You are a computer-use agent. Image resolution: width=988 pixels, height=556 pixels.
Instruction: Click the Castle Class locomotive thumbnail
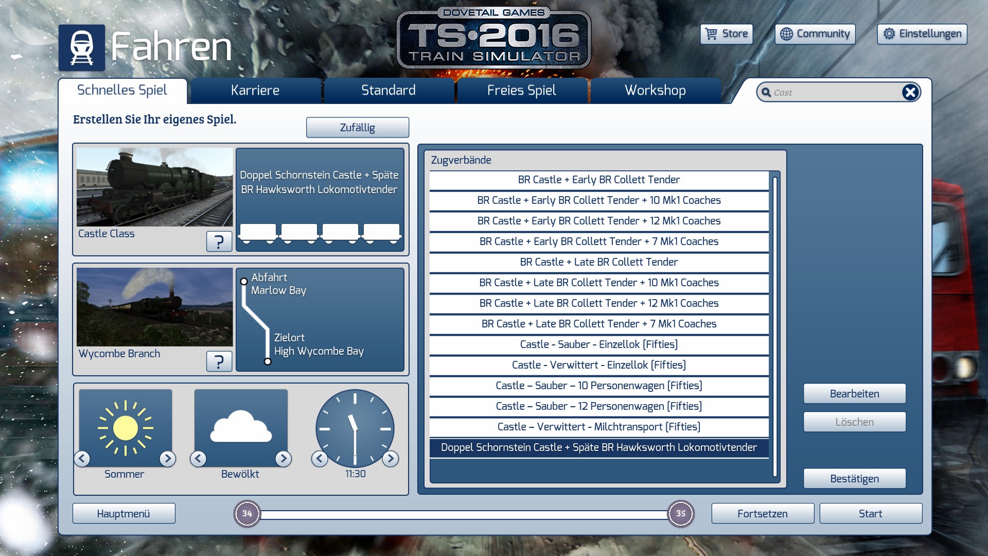154,187
